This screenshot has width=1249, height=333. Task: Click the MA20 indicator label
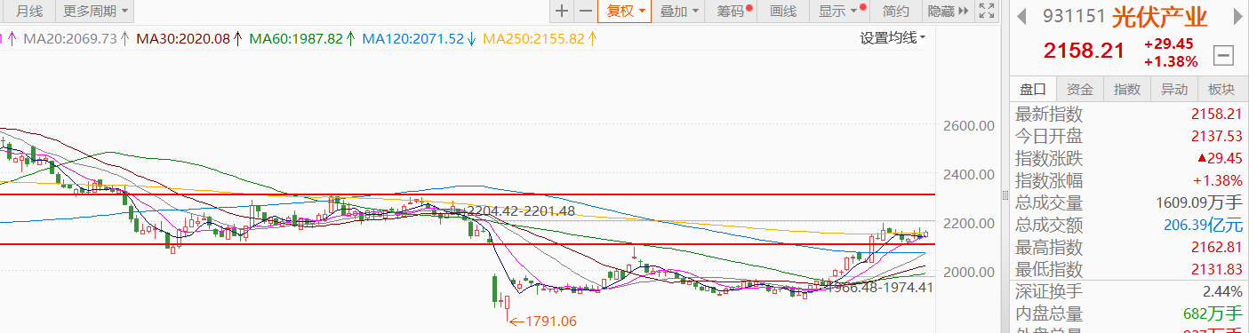pyautogui.click(x=69, y=38)
